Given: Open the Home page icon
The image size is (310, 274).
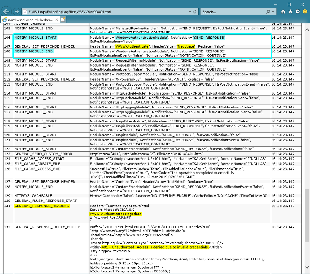Looking at the screenshot, I should click(283, 11).
